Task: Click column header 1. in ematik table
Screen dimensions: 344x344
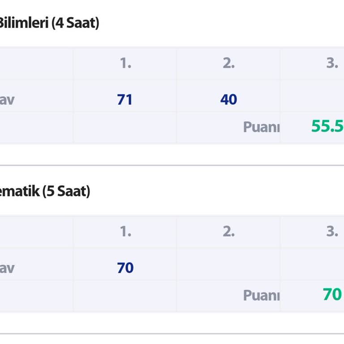Action: click(x=125, y=232)
